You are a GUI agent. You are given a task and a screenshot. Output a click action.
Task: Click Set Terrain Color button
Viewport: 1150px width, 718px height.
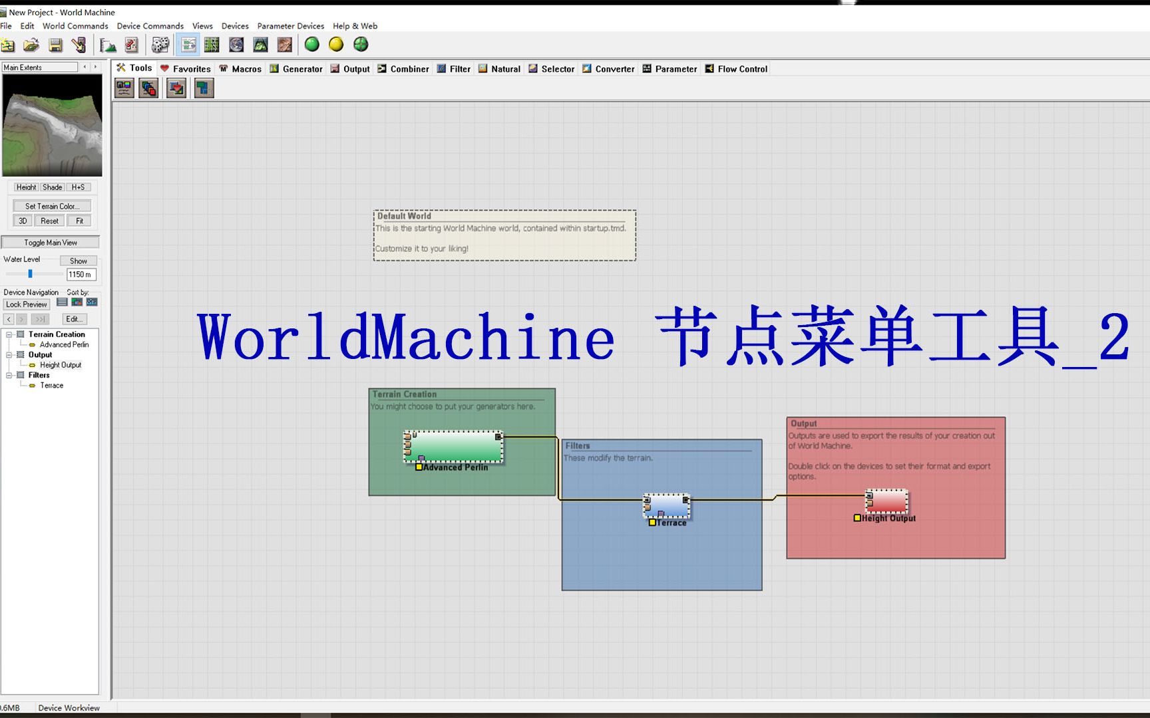point(52,206)
